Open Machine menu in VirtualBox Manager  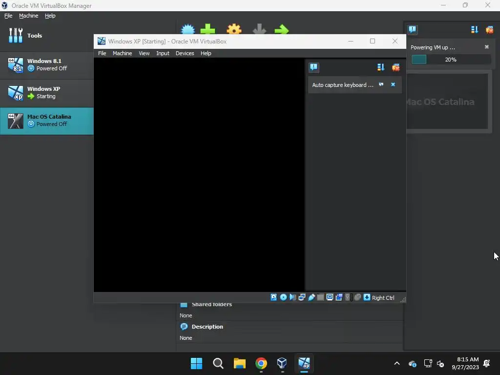click(x=29, y=16)
